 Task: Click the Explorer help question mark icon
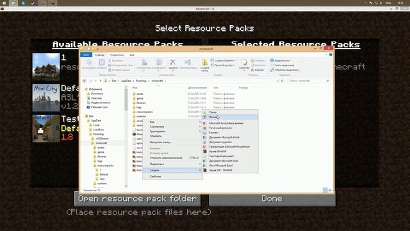[331, 55]
